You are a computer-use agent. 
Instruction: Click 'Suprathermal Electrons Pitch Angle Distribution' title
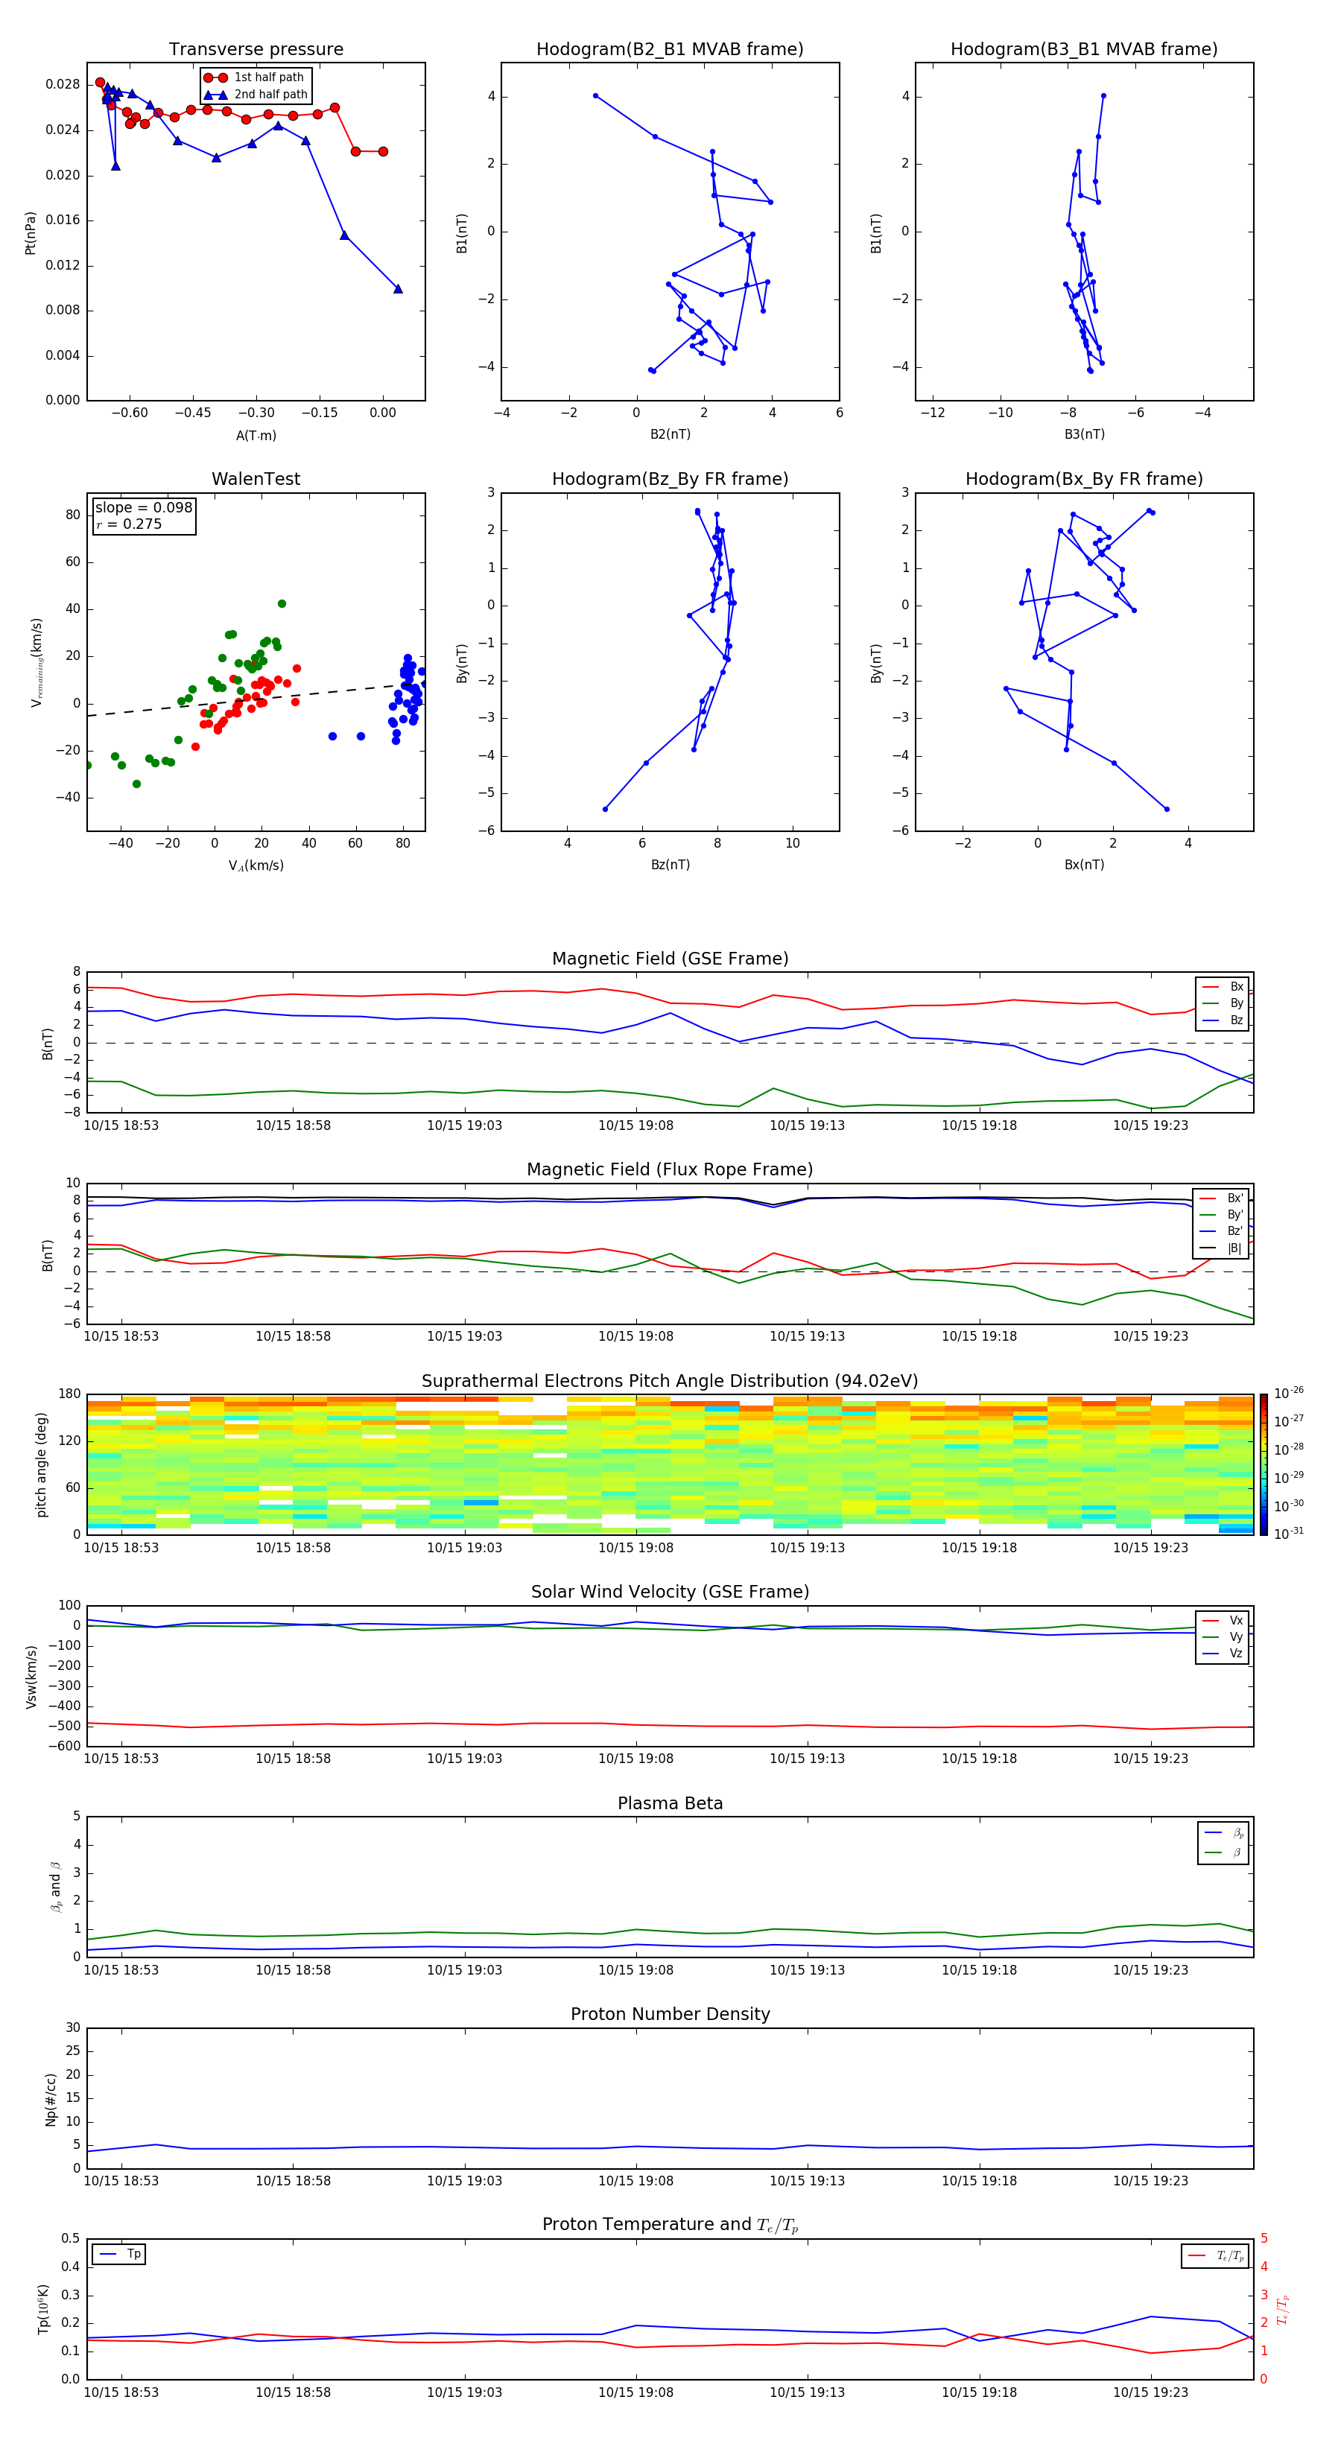(x=670, y=1382)
